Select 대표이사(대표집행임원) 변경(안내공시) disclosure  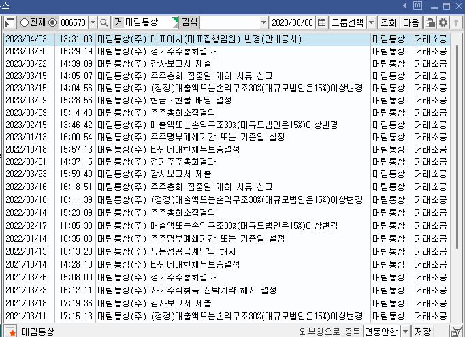tap(199, 39)
